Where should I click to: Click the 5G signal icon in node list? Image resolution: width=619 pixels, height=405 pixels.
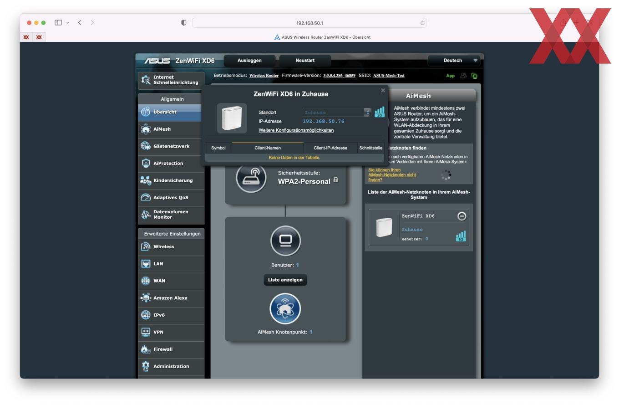pyautogui.click(x=461, y=236)
